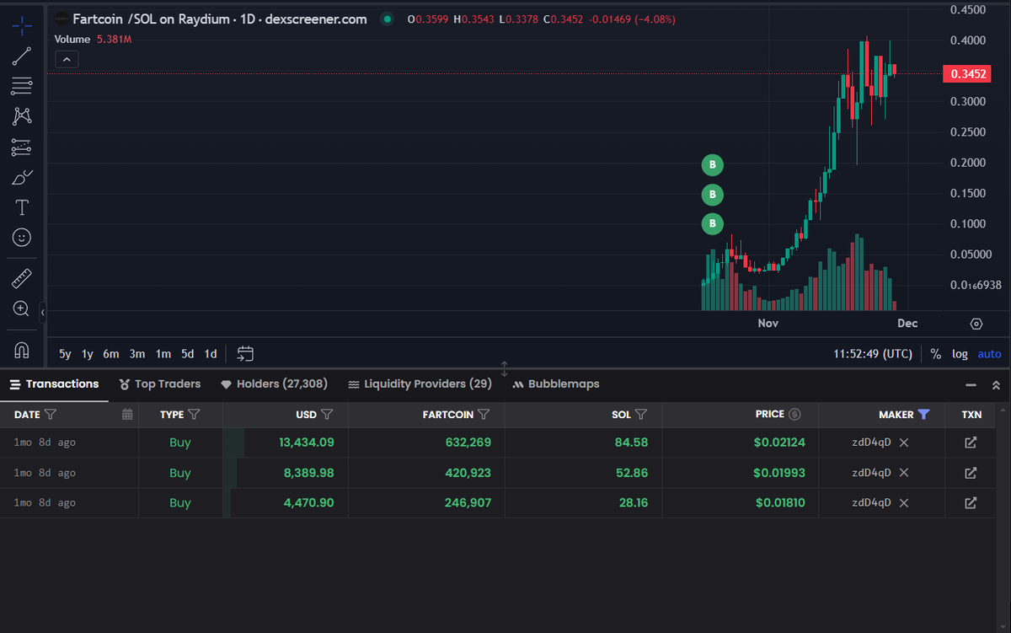
Task: Filter transactions by SOL amount
Action: (641, 414)
